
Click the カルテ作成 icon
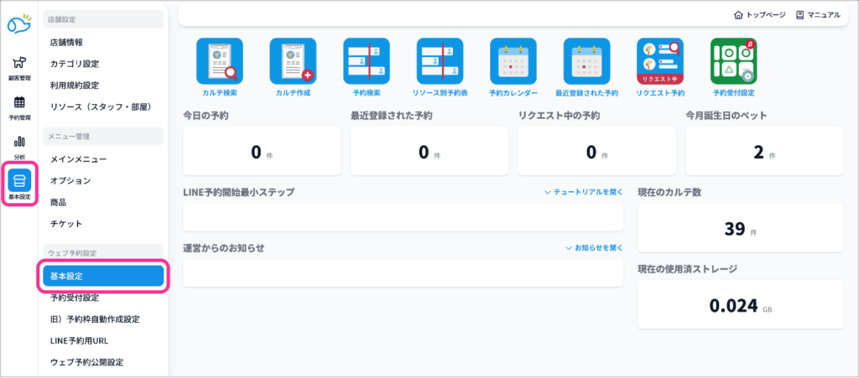pyautogui.click(x=292, y=61)
